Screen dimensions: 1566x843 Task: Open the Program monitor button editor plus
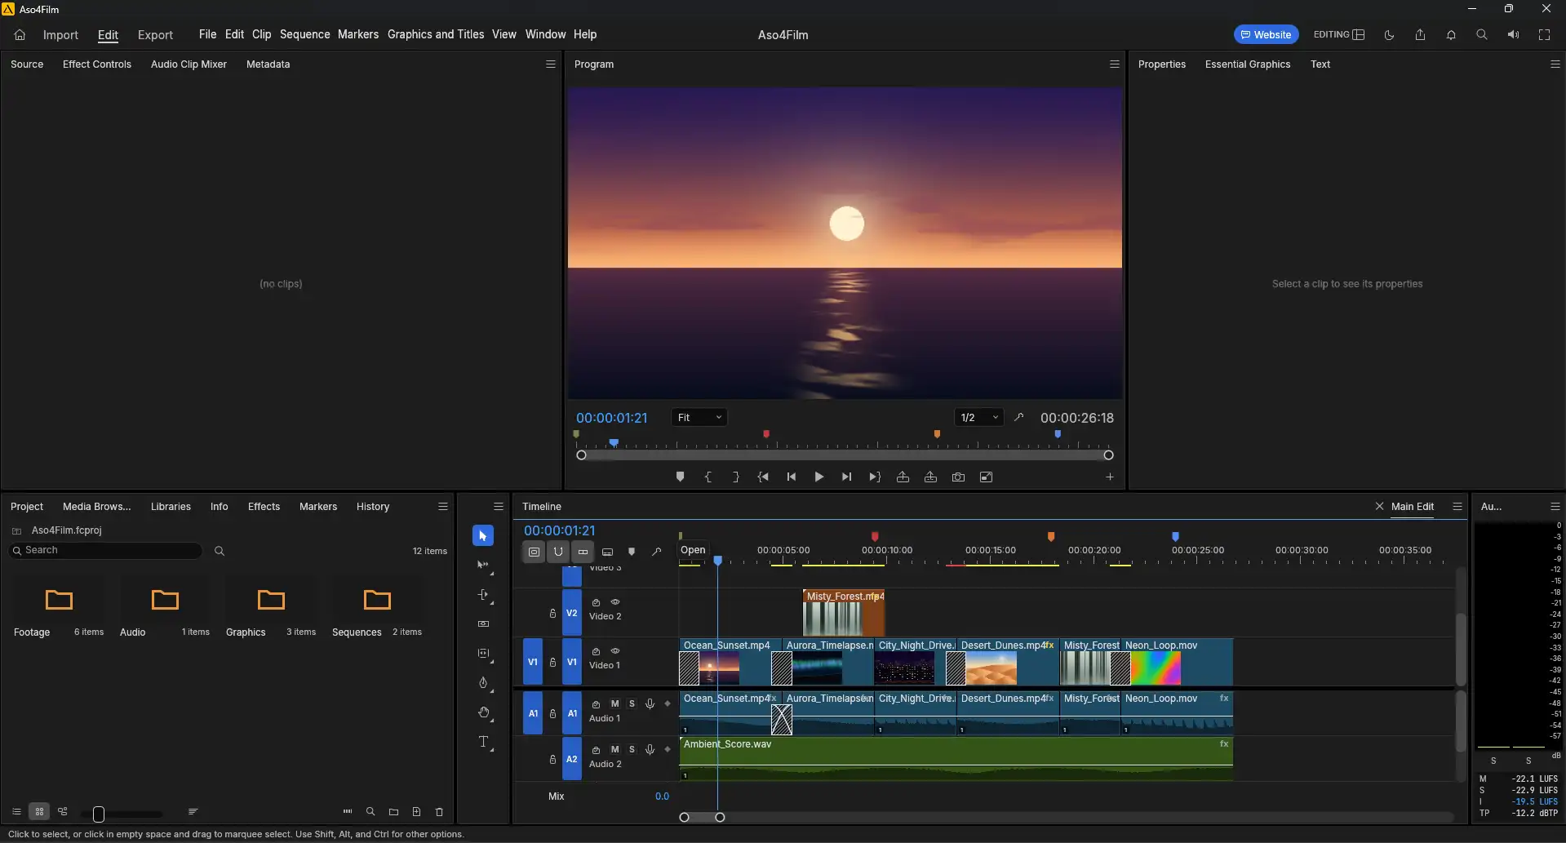[1110, 477]
